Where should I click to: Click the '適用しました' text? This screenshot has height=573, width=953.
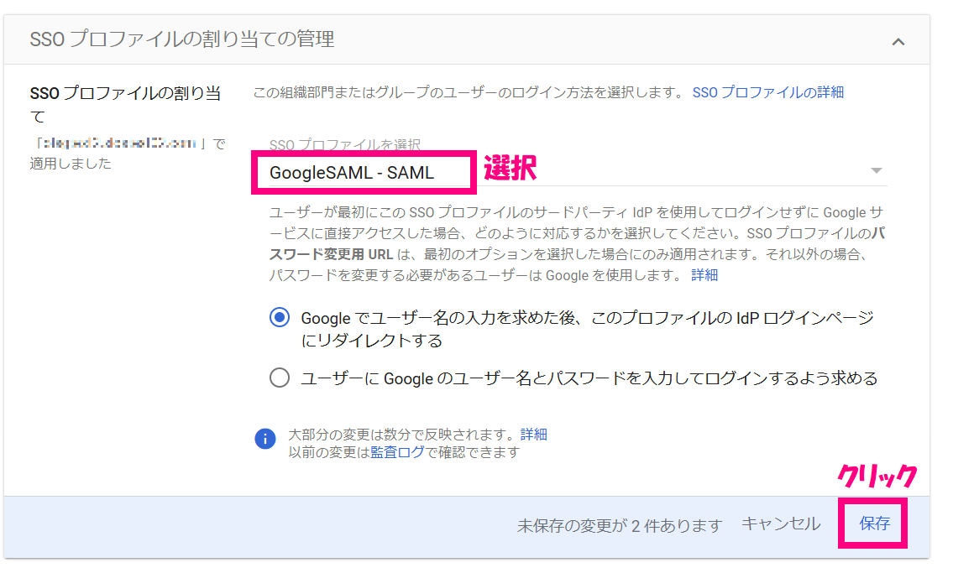point(71,164)
